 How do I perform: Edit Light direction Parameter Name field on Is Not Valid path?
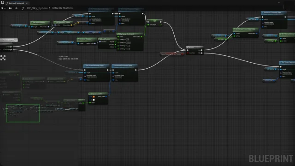click(x=92, y=77)
